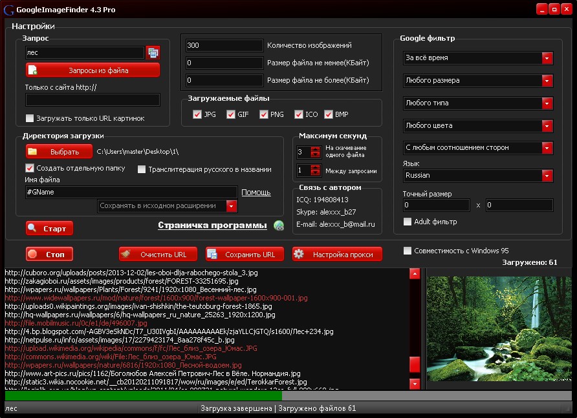Expand the Любого размера size dropdown
The image size is (577, 418).
(x=477, y=81)
